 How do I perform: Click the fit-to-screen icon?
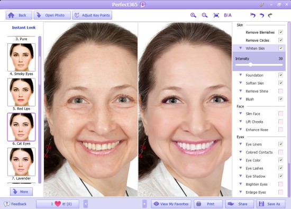216,15
